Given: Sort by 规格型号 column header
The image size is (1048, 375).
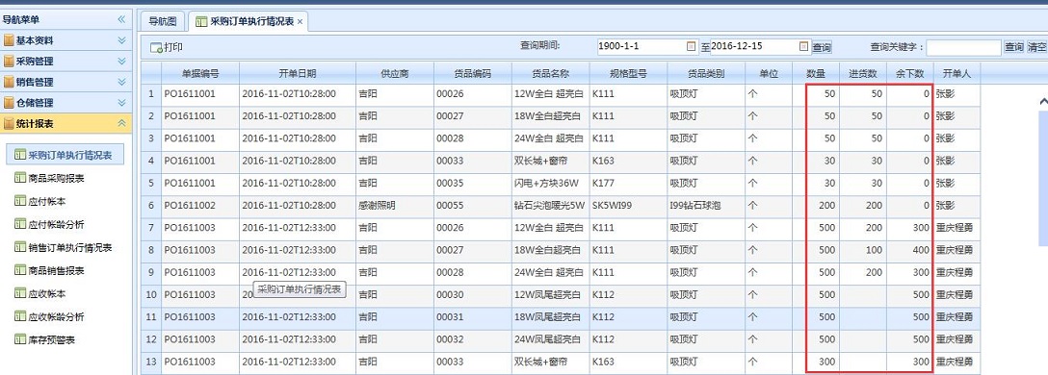Looking at the screenshot, I should (x=628, y=73).
